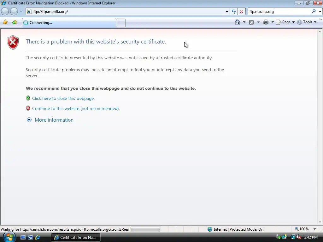Click here to close this webpage link

(63, 98)
